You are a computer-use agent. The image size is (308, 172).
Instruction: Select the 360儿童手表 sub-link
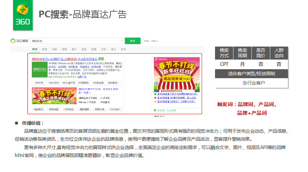(x=69, y=83)
